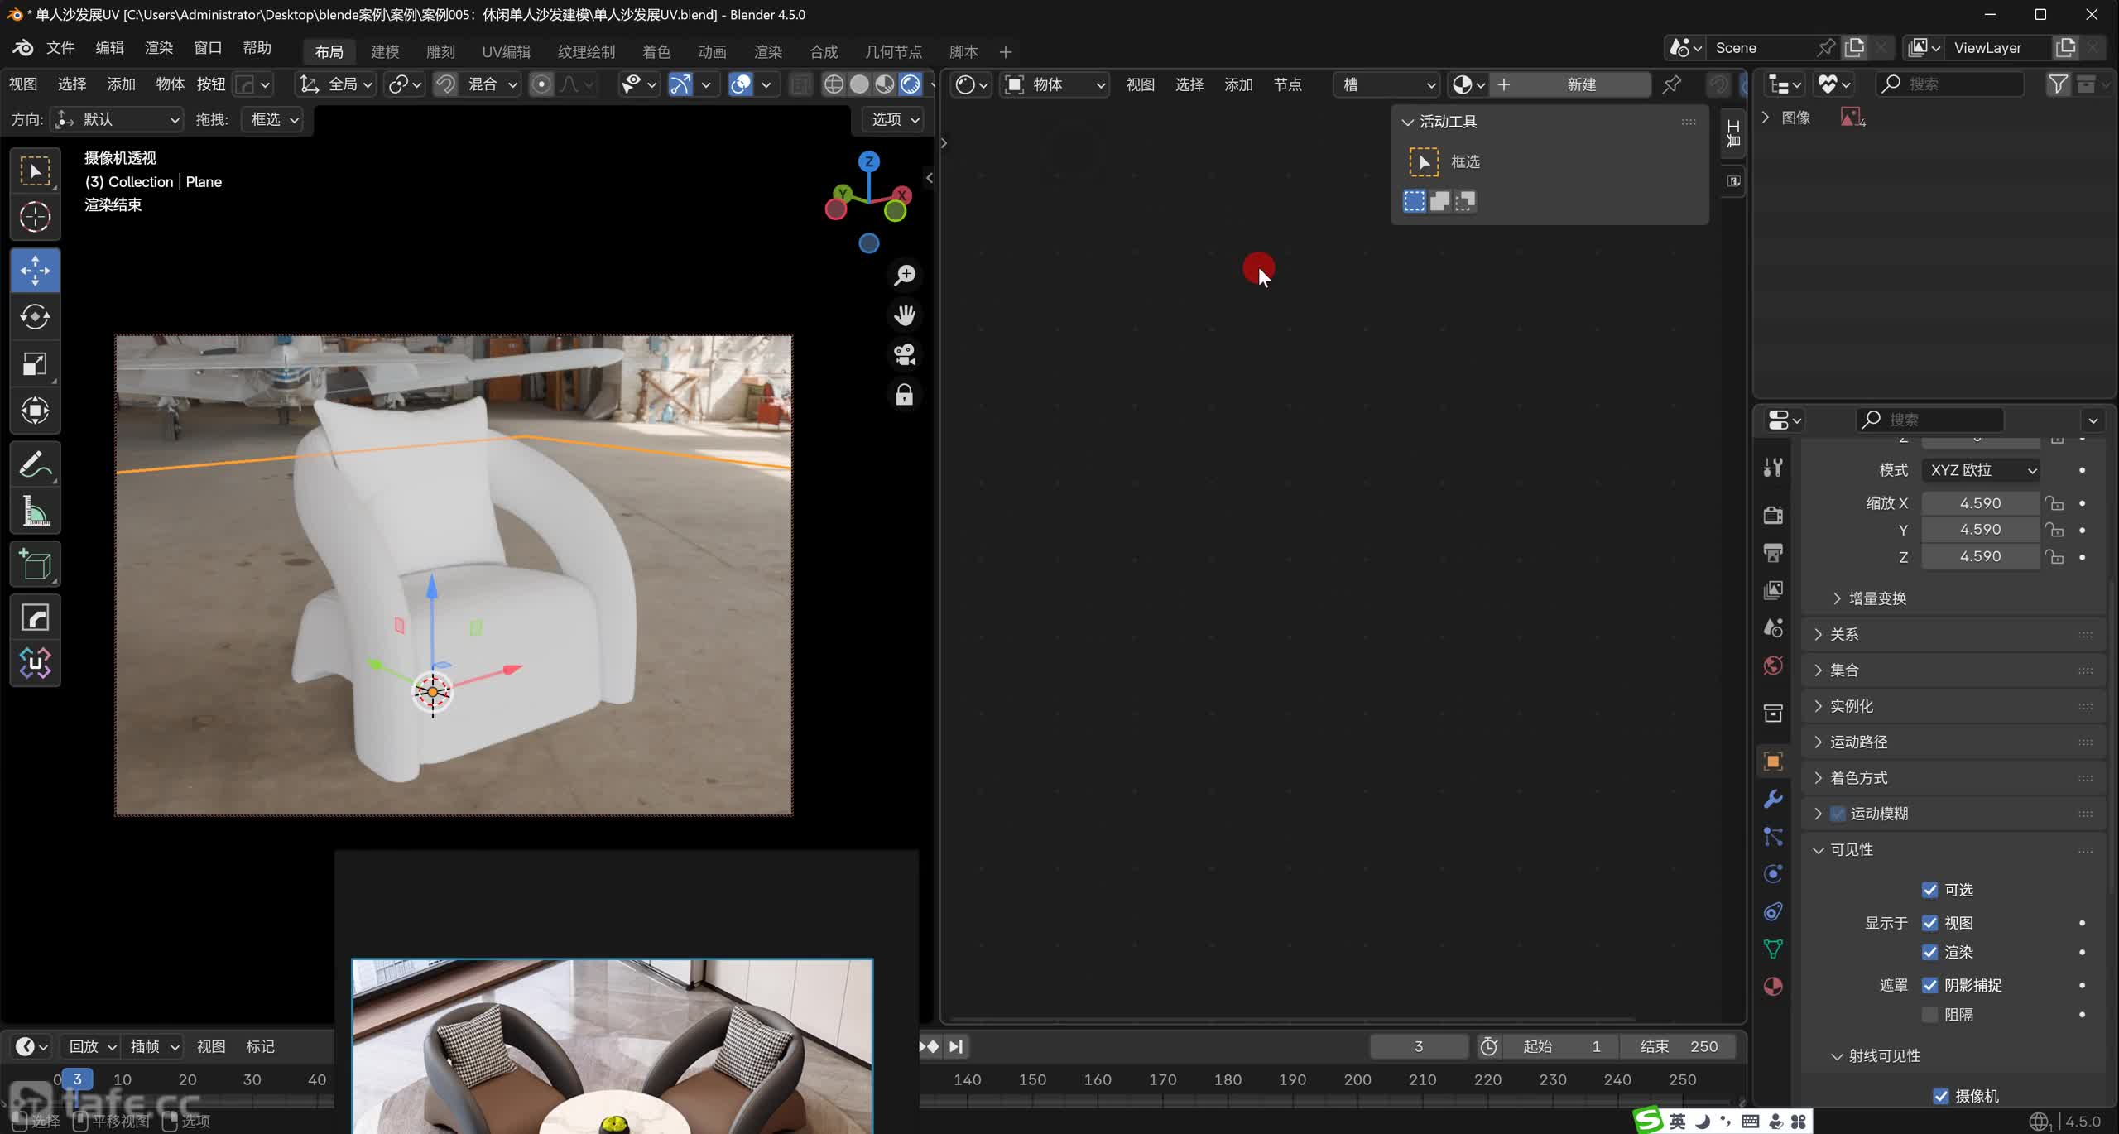Click frame 20 on the timeline

188,1079
